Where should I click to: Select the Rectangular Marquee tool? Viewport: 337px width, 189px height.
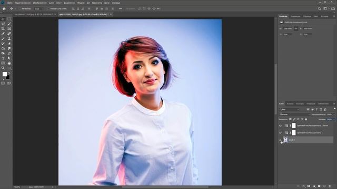(x=9, y=19)
